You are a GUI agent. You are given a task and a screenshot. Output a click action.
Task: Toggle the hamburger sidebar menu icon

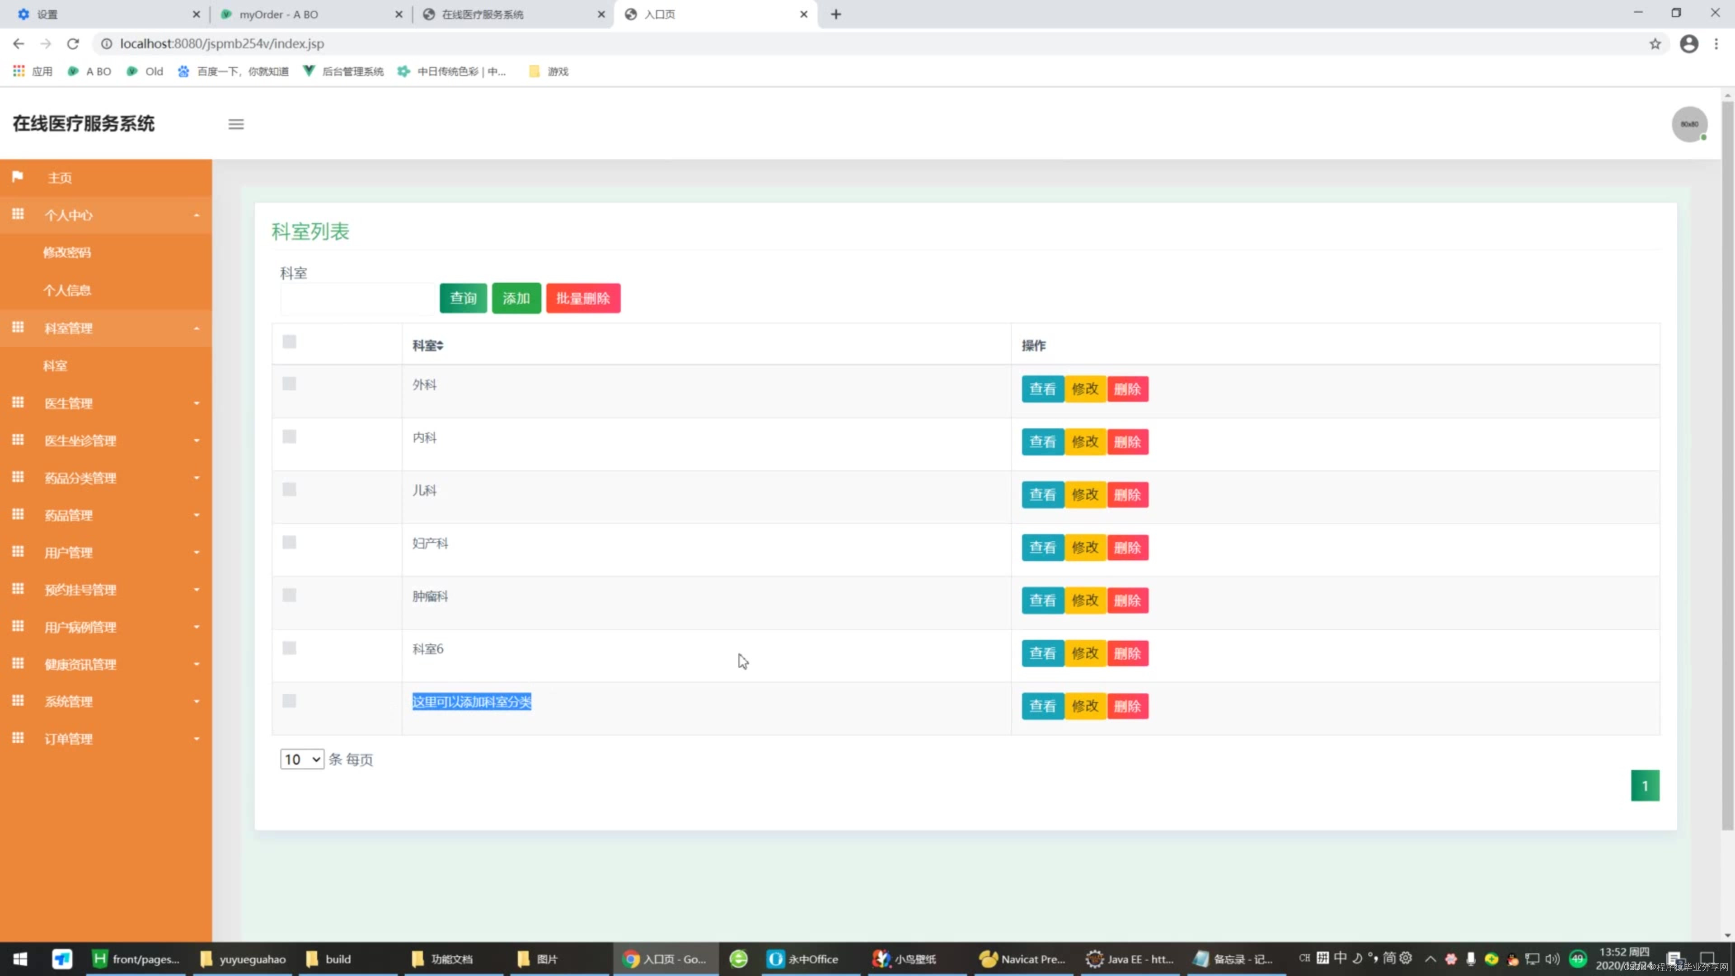tap(236, 124)
